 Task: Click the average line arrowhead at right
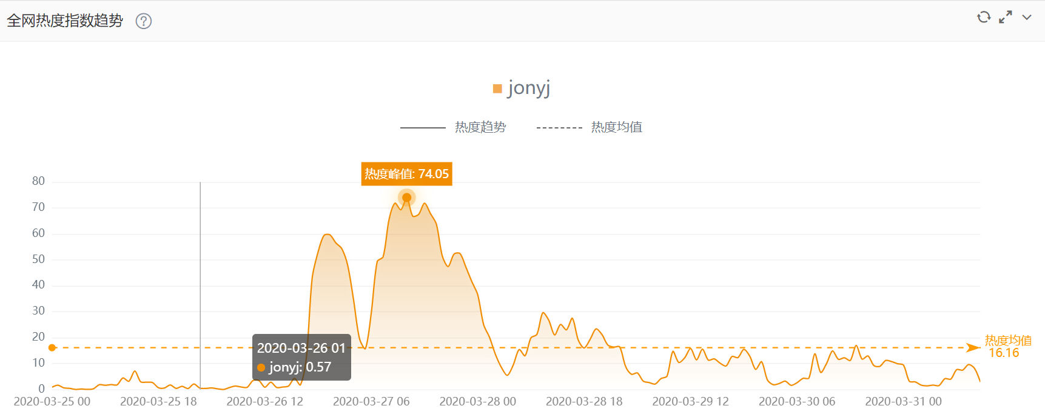tap(973, 348)
